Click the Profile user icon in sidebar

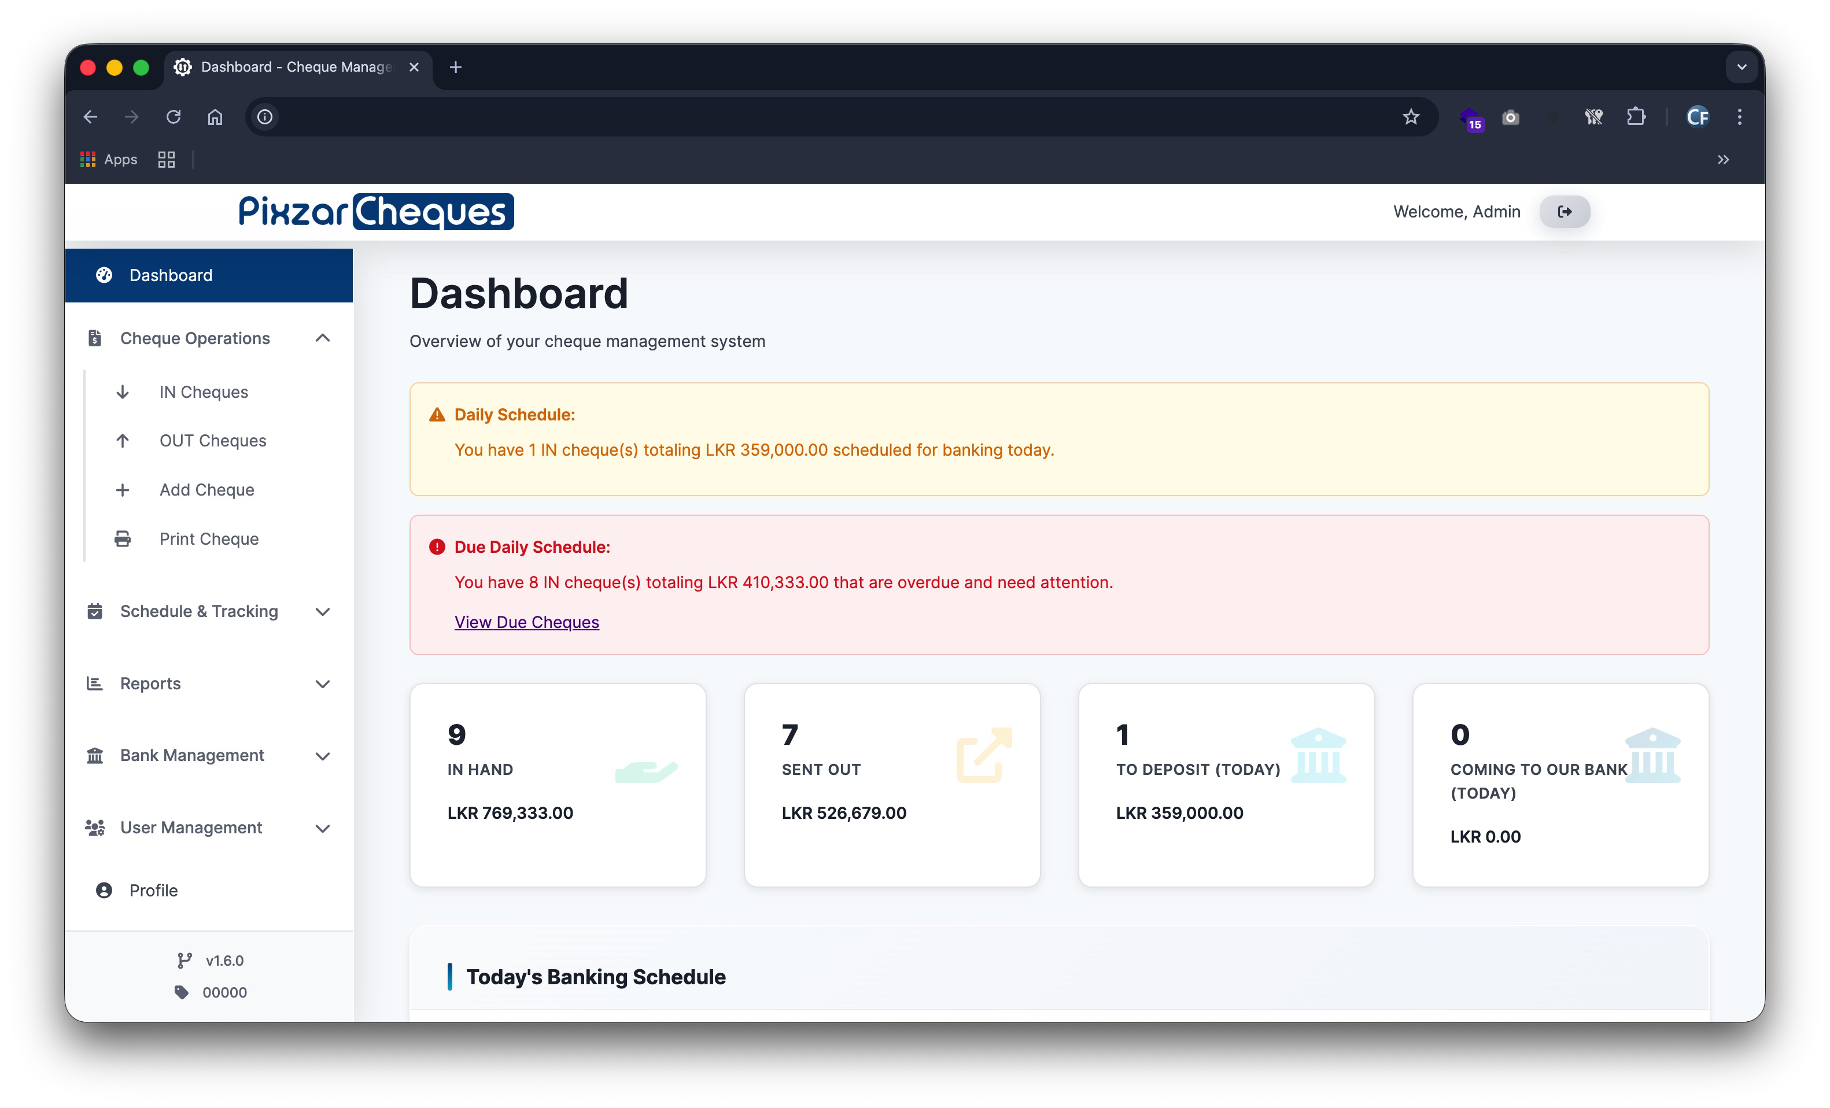tap(104, 891)
